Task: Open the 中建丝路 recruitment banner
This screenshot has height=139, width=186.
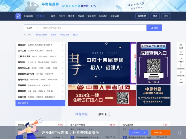Action: click(153, 95)
